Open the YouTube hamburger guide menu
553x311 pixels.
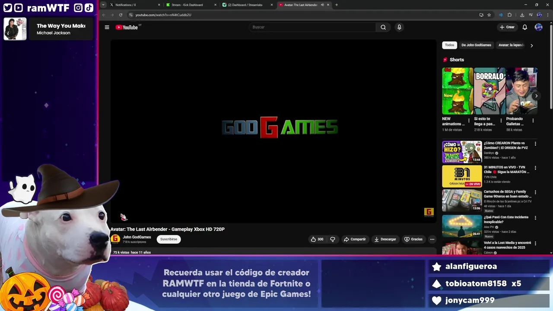click(107, 27)
